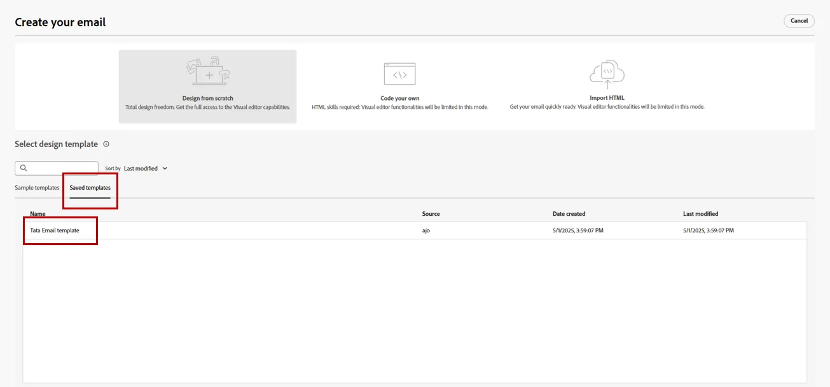This screenshot has height=387, width=830.
Task: Switch to the Saved templates tab
Action: (90, 188)
